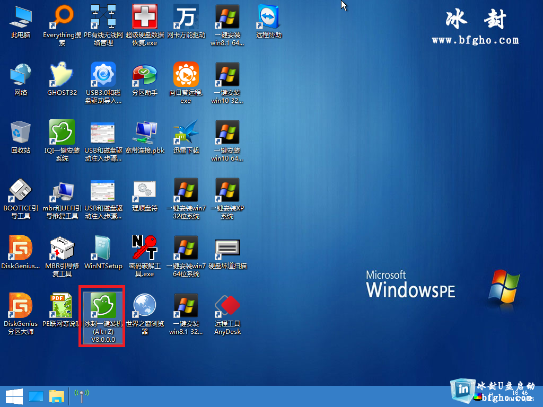This screenshot has width=543, height=407.
Task: Click the wireless network antenna taskbar icon
Action: click(x=82, y=396)
